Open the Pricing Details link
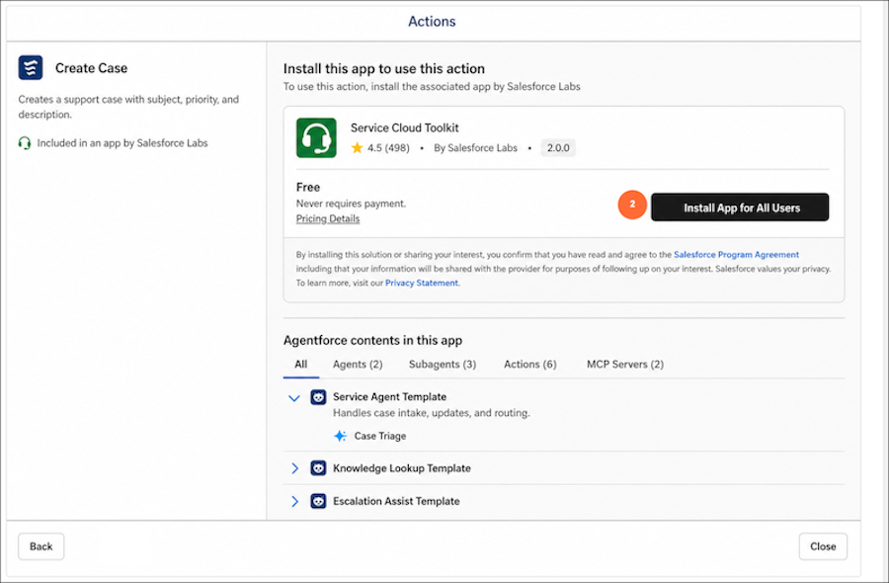Viewport: 889px width, 583px height. [x=328, y=219]
